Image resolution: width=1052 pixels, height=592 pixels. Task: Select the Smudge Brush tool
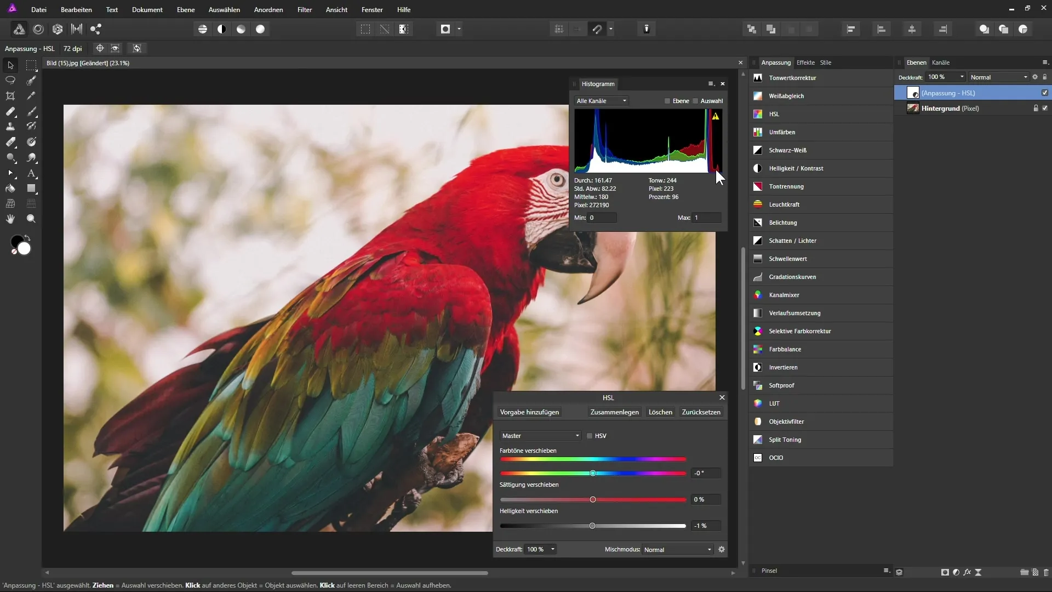click(x=31, y=157)
